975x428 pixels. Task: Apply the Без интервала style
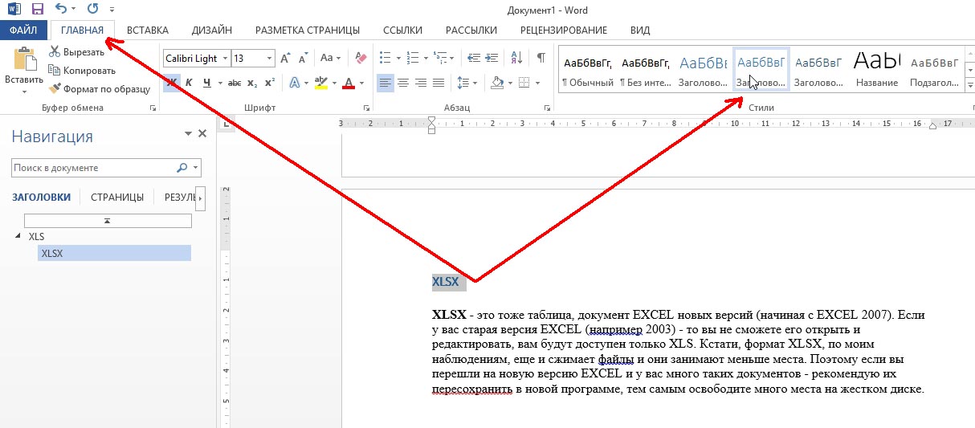(x=647, y=70)
